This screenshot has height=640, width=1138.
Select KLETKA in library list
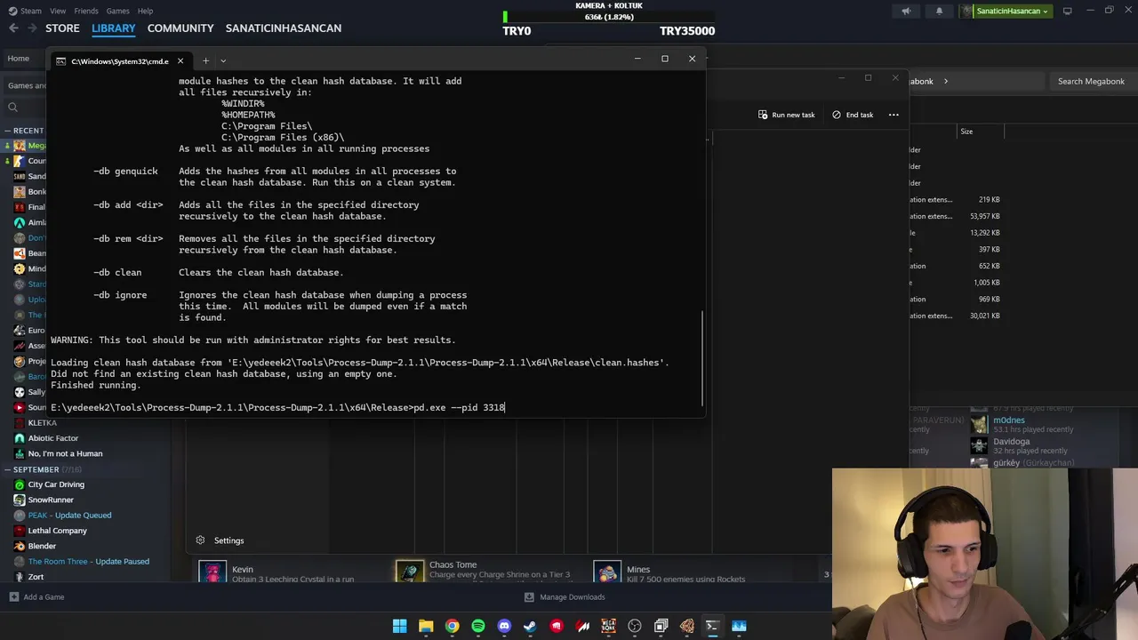tap(42, 423)
